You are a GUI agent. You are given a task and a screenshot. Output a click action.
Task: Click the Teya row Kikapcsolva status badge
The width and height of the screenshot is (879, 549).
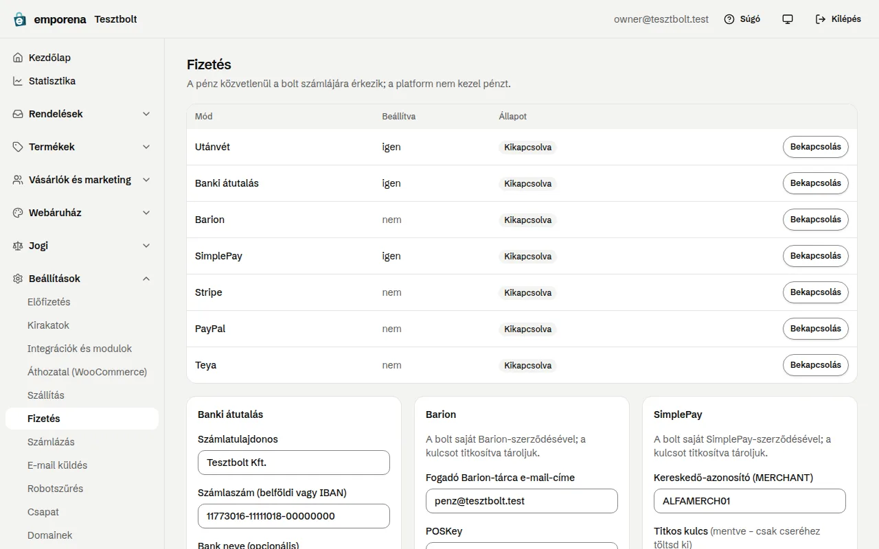528,366
